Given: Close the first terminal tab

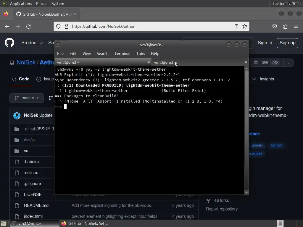Looking at the screenshot, I should click(x=149, y=62).
